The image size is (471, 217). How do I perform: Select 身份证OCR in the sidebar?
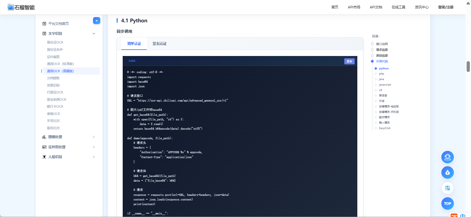(x=55, y=42)
